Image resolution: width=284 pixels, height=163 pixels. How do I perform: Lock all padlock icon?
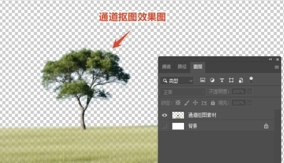213,103
